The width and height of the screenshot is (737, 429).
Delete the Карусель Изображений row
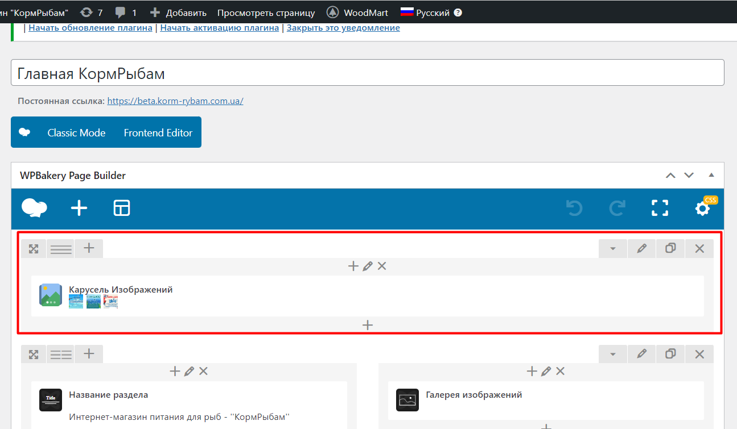click(x=699, y=249)
